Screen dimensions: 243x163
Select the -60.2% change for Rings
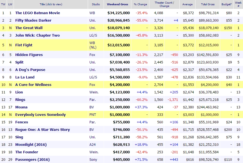pos(141,100)
